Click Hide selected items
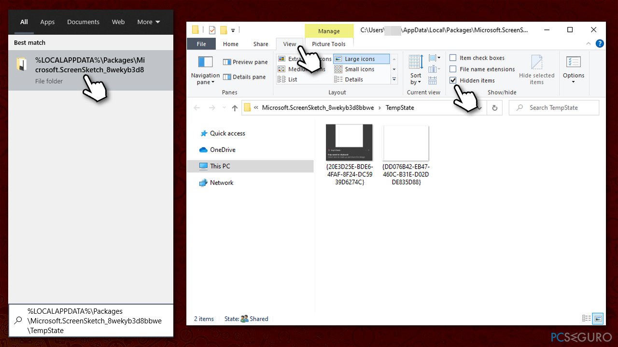This screenshot has height=347, width=618. click(537, 70)
